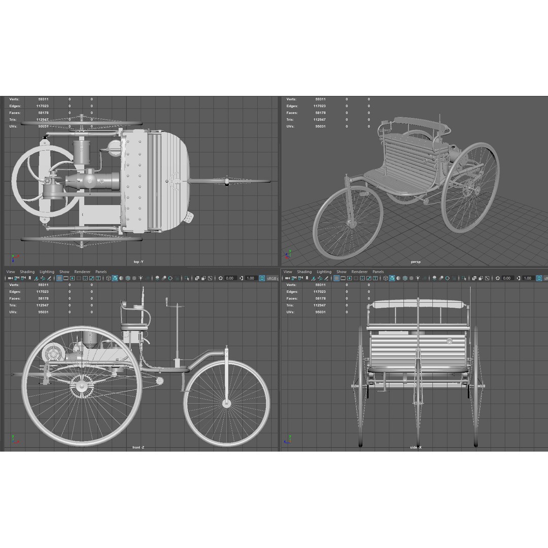548x548 pixels.
Task: Click Bookmarks icon in side panel toolbar
Action: tap(307, 278)
